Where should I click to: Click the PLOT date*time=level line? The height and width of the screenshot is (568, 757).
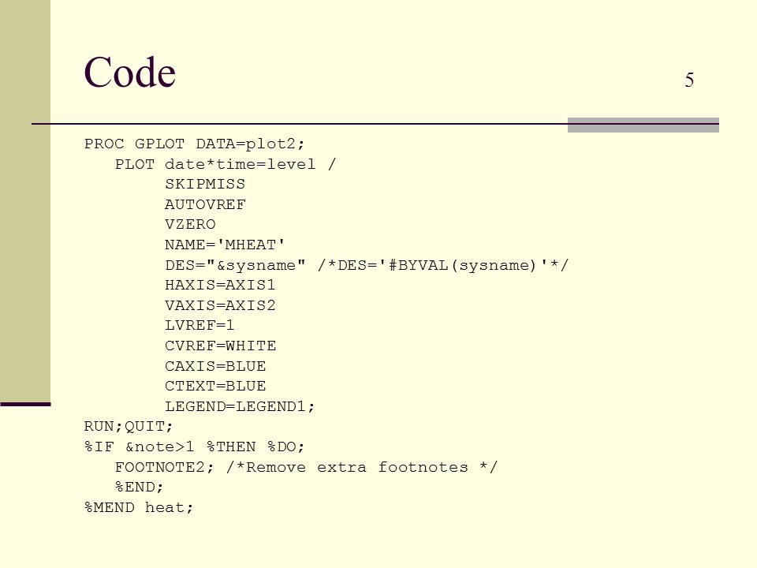[x=225, y=164]
